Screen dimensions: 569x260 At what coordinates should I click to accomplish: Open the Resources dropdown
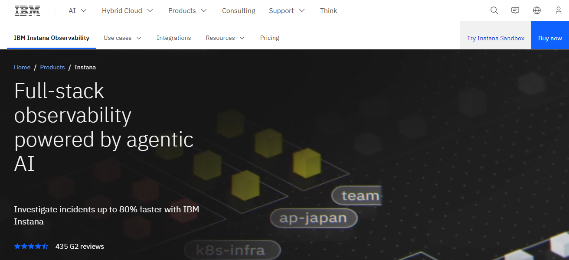point(225,38)
